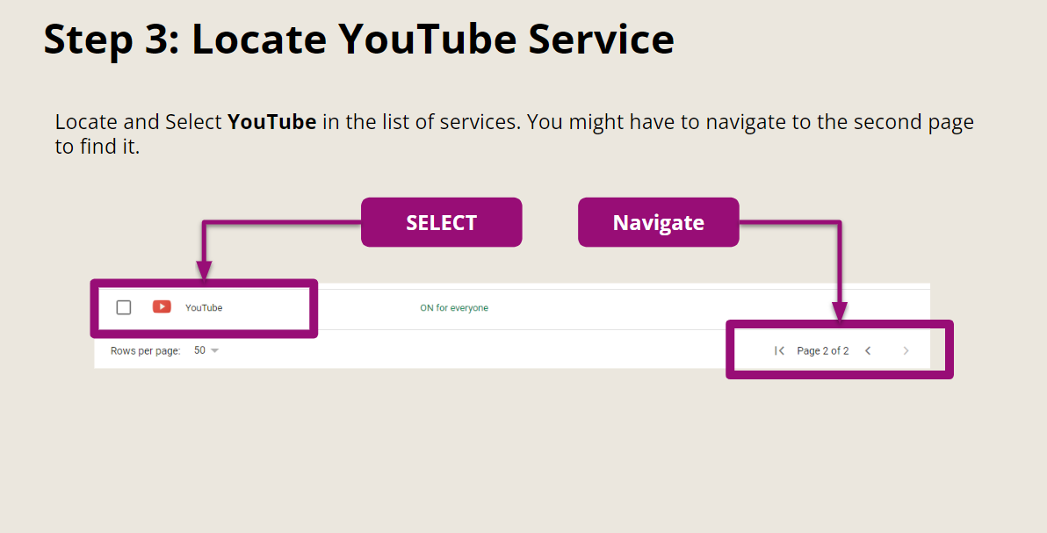Click the Step 3 heading text
This screenshot has height=533, width=1047.
tap(359, 39)
